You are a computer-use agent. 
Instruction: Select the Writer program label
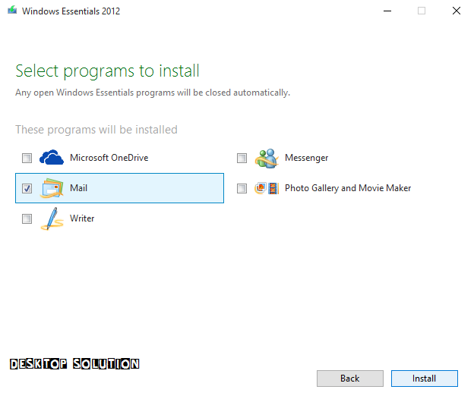point(82,218)
